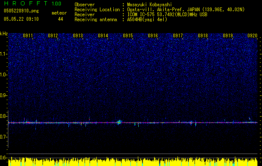Click the 0914 time marker

pyautogui.click(x=103, y=36)
